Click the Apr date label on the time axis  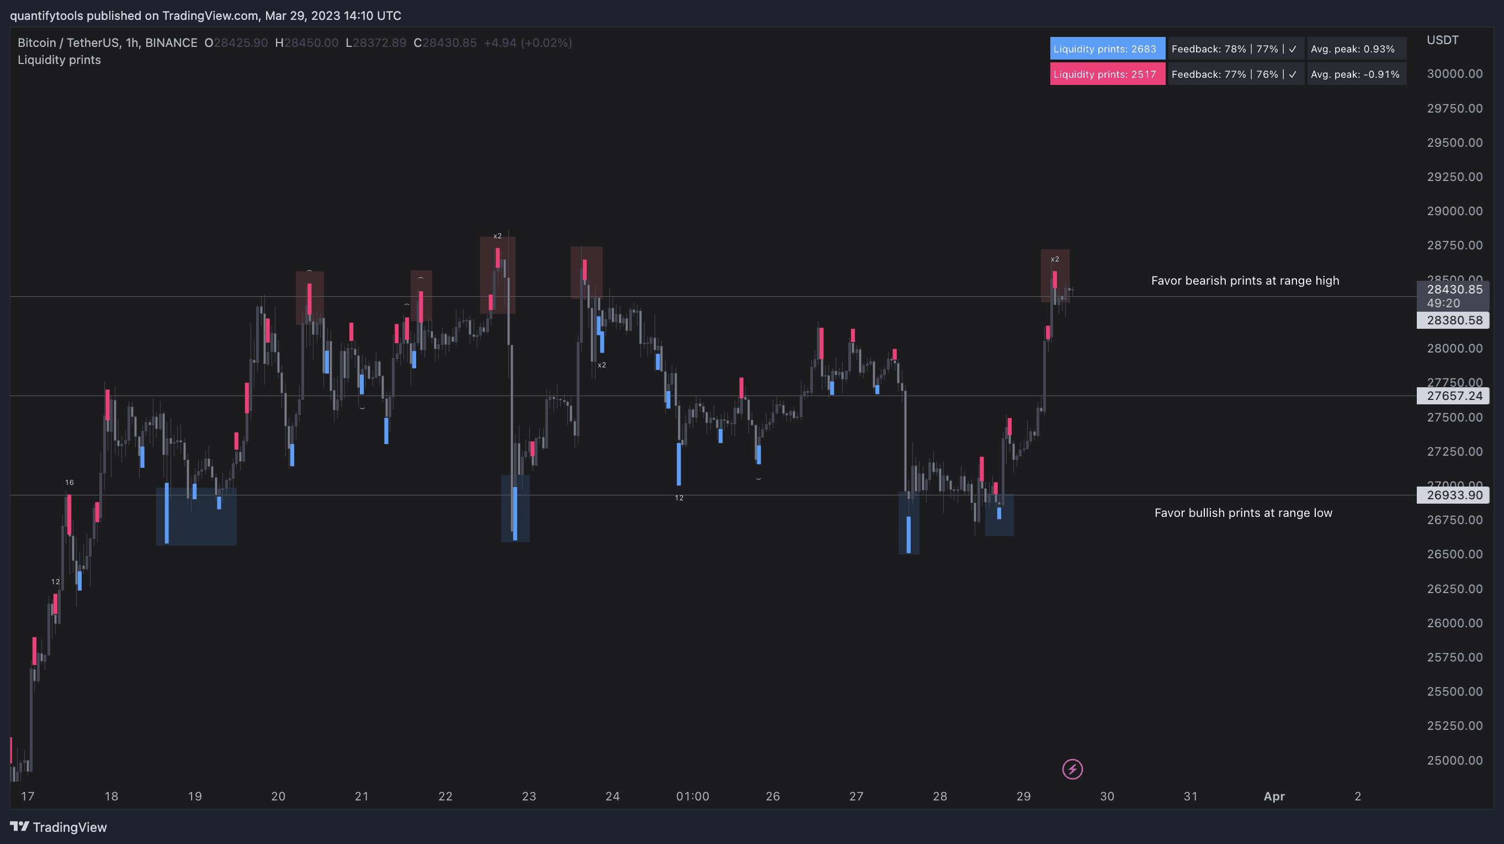point(1274,796)
